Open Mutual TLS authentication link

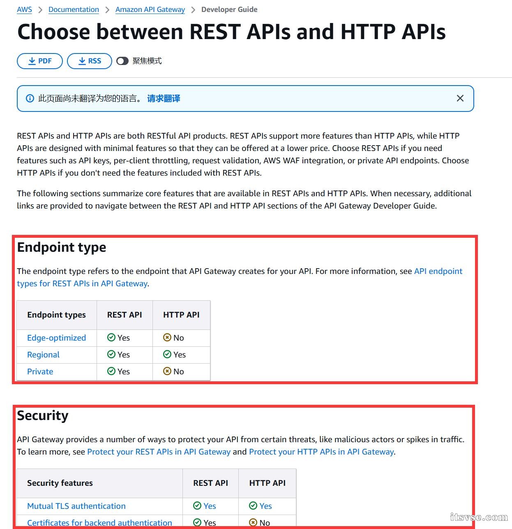(76, 506)
